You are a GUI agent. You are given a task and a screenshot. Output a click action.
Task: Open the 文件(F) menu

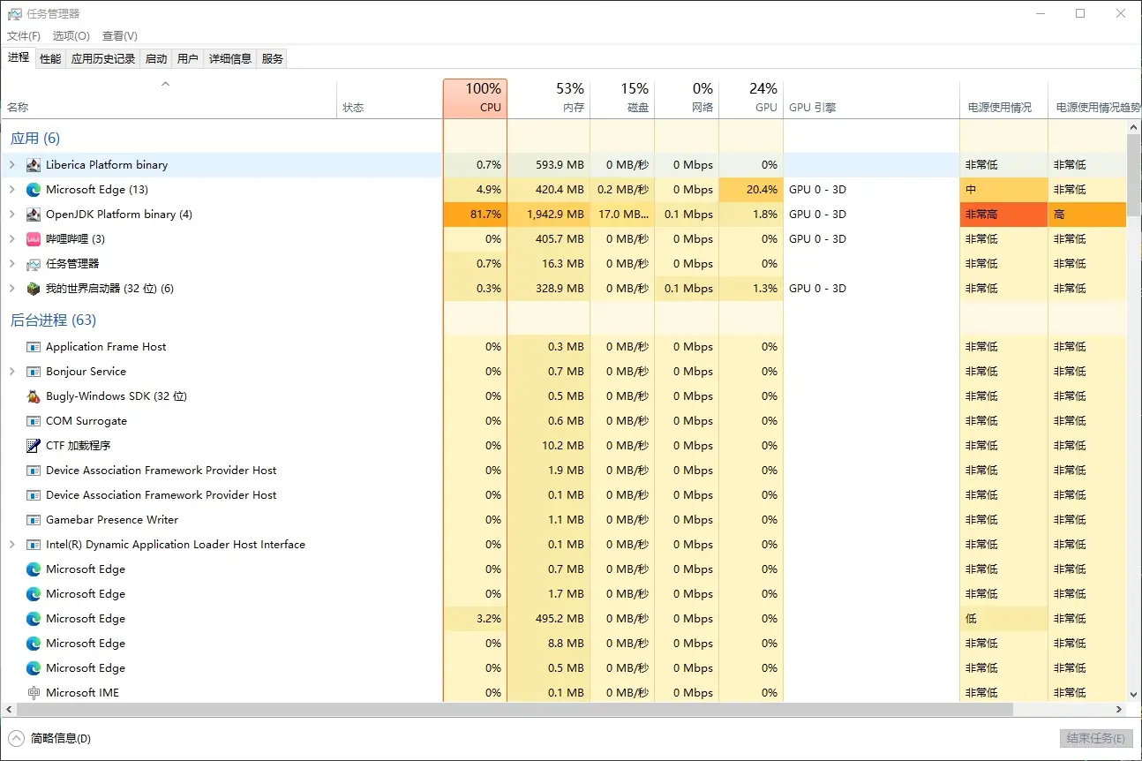[x=24, y=36]
